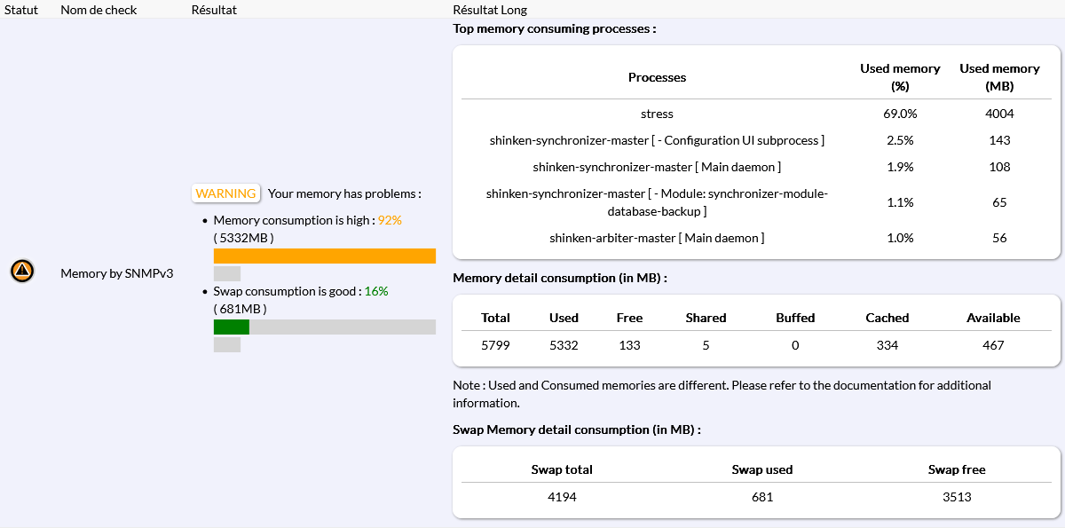Click the Used memory (MB) column header

click(999, 77)
